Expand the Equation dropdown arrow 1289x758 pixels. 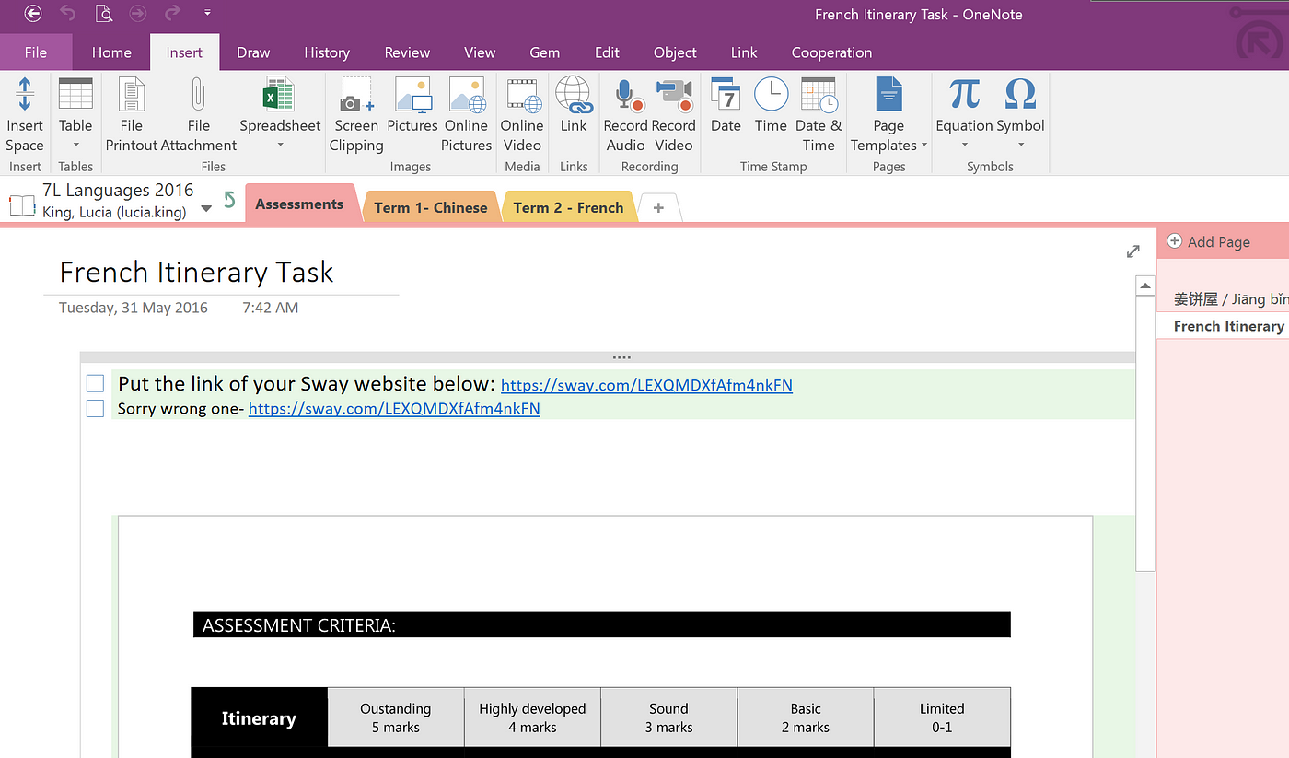click(965, 146)
